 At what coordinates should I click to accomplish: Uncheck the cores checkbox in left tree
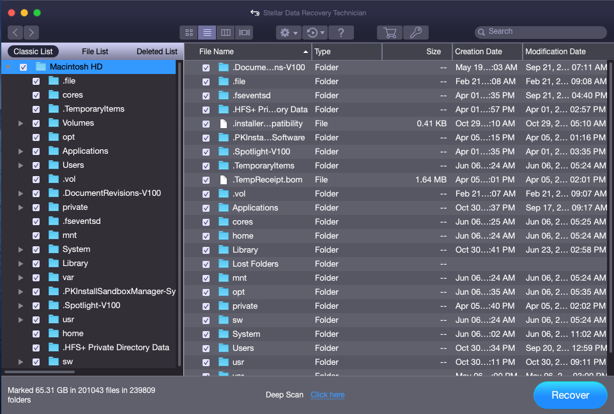[36, 95]
